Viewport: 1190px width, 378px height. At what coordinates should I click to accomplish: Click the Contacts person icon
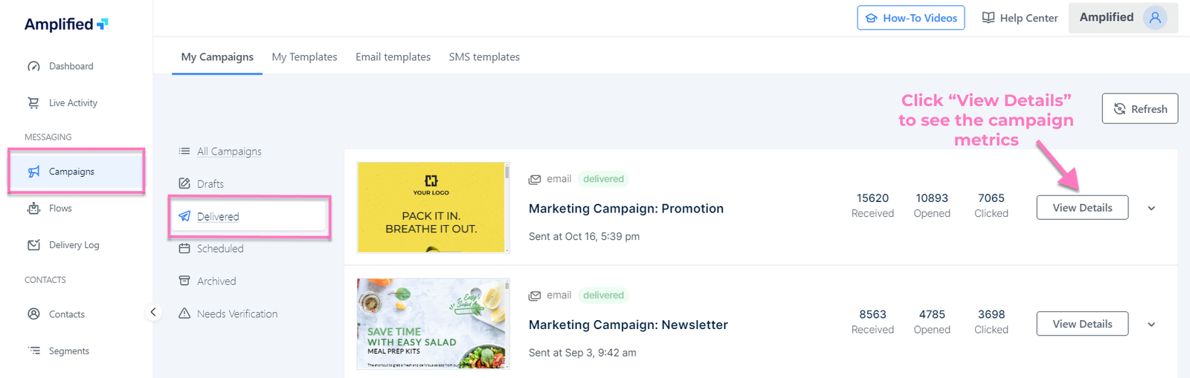(33, 314)
